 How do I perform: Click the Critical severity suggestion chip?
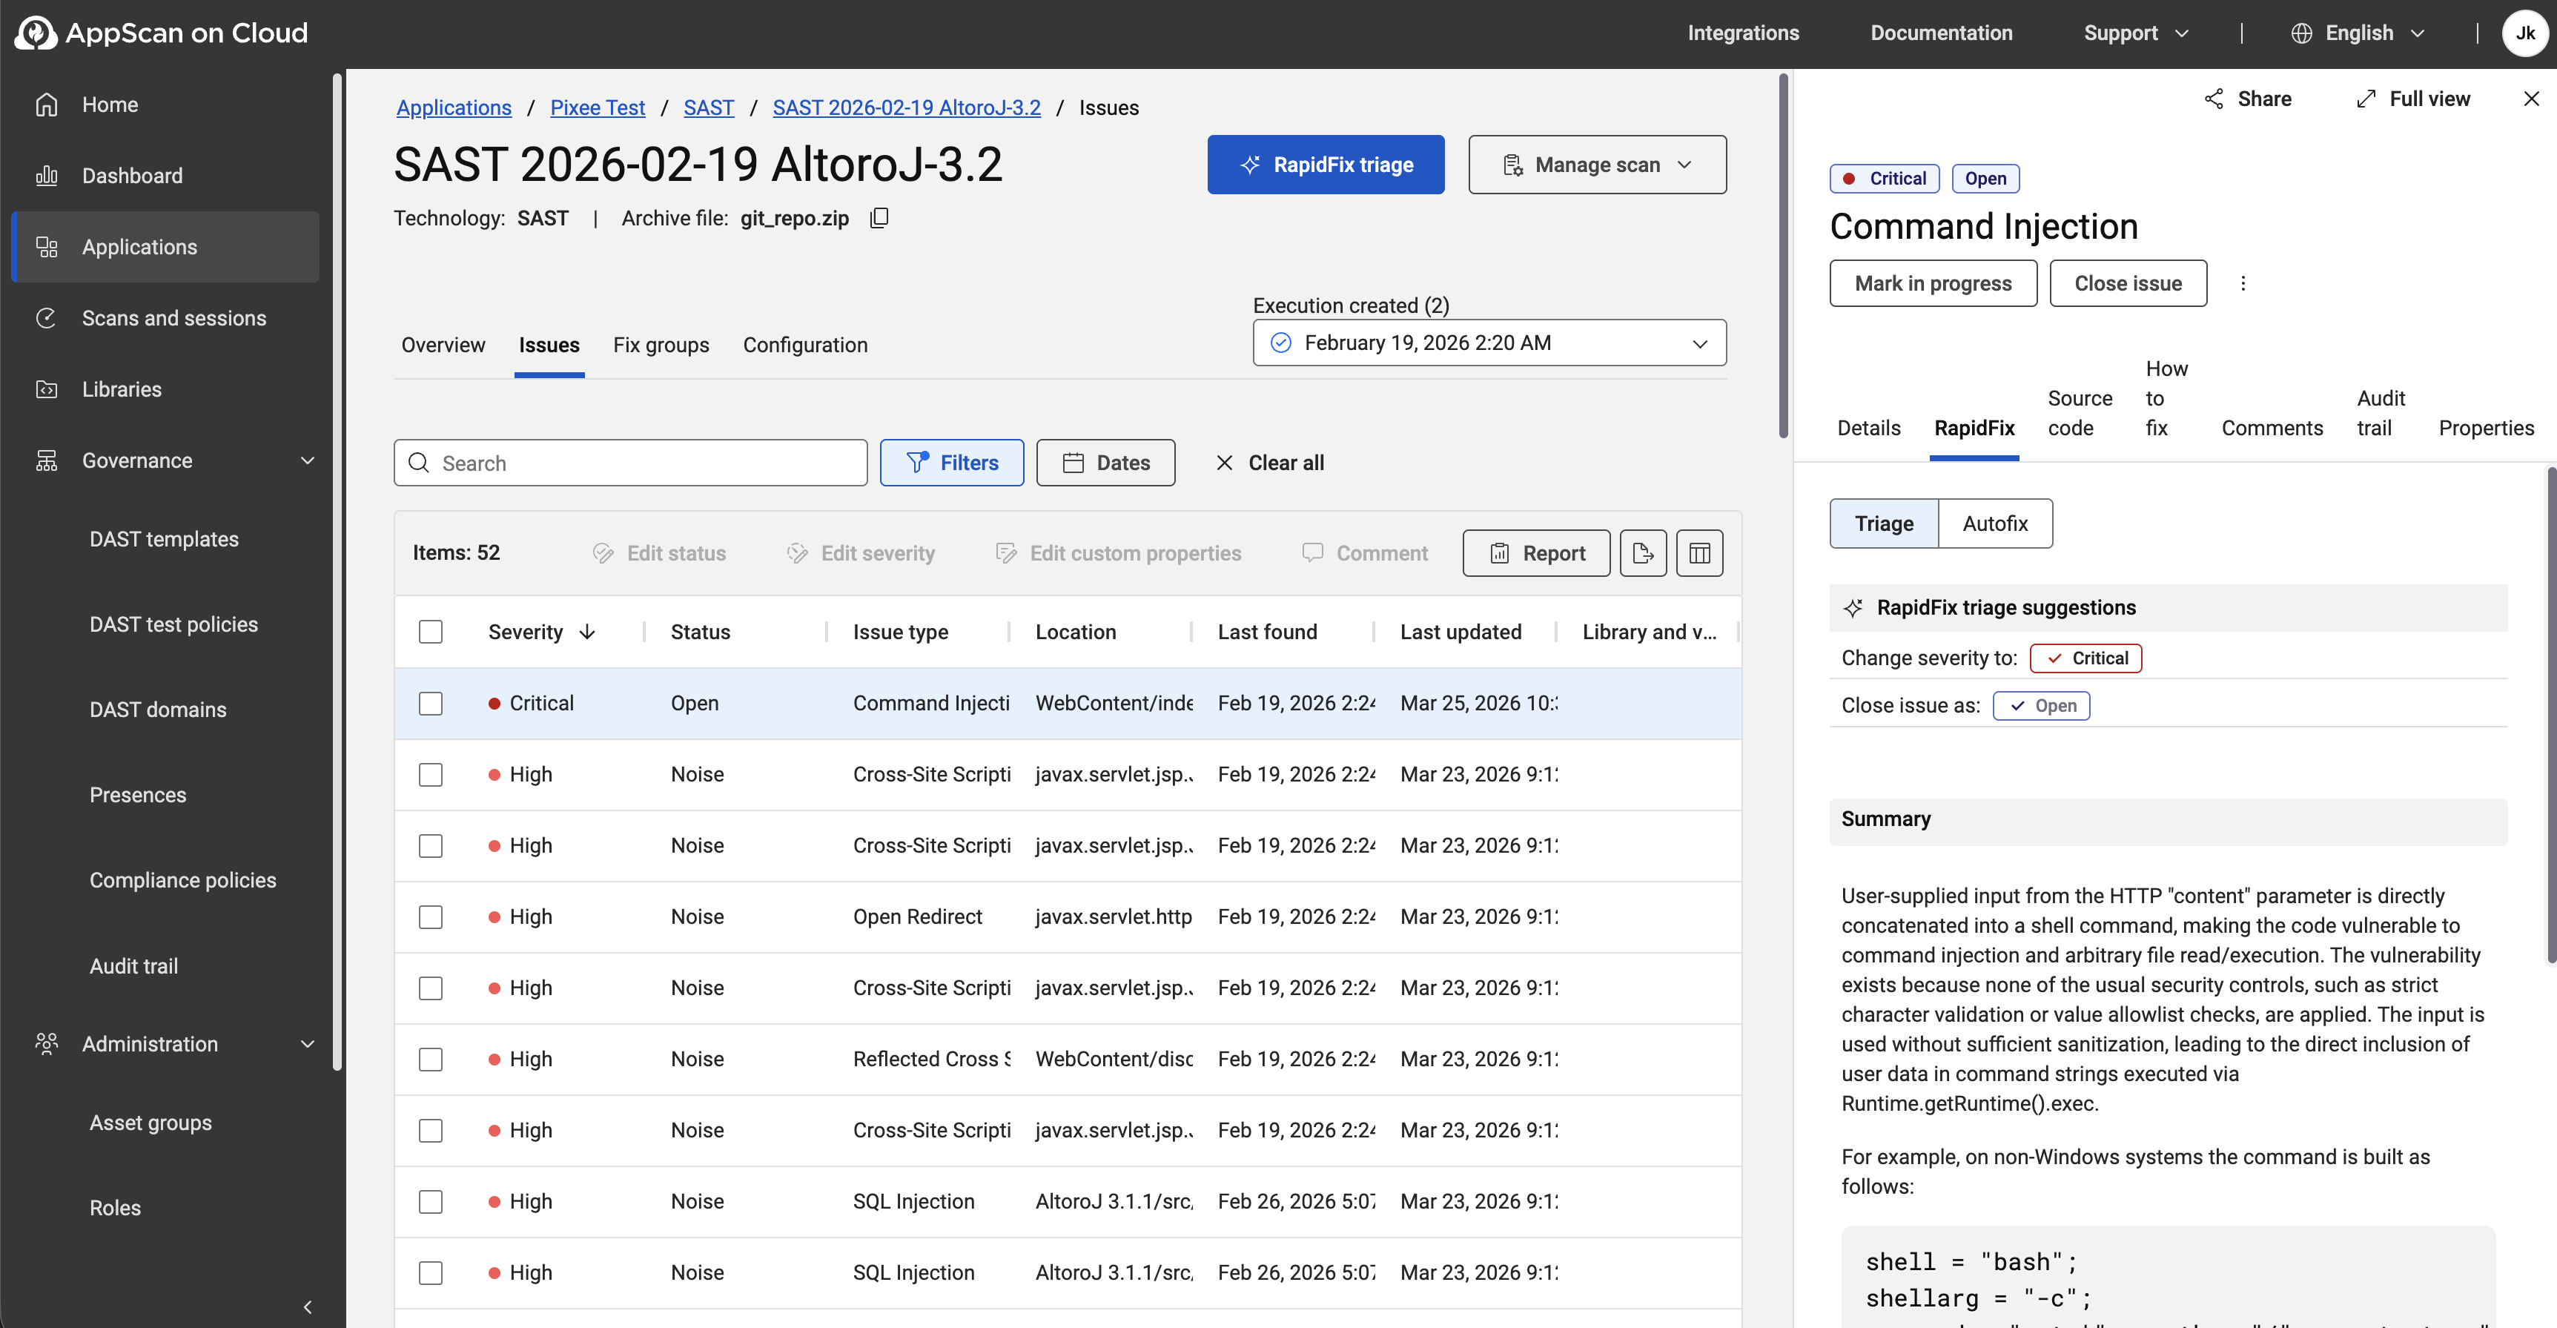(x=2085, y=658)
